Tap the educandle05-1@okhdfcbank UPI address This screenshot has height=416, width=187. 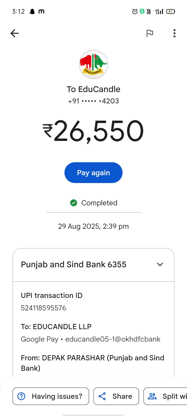pos(113,339)
